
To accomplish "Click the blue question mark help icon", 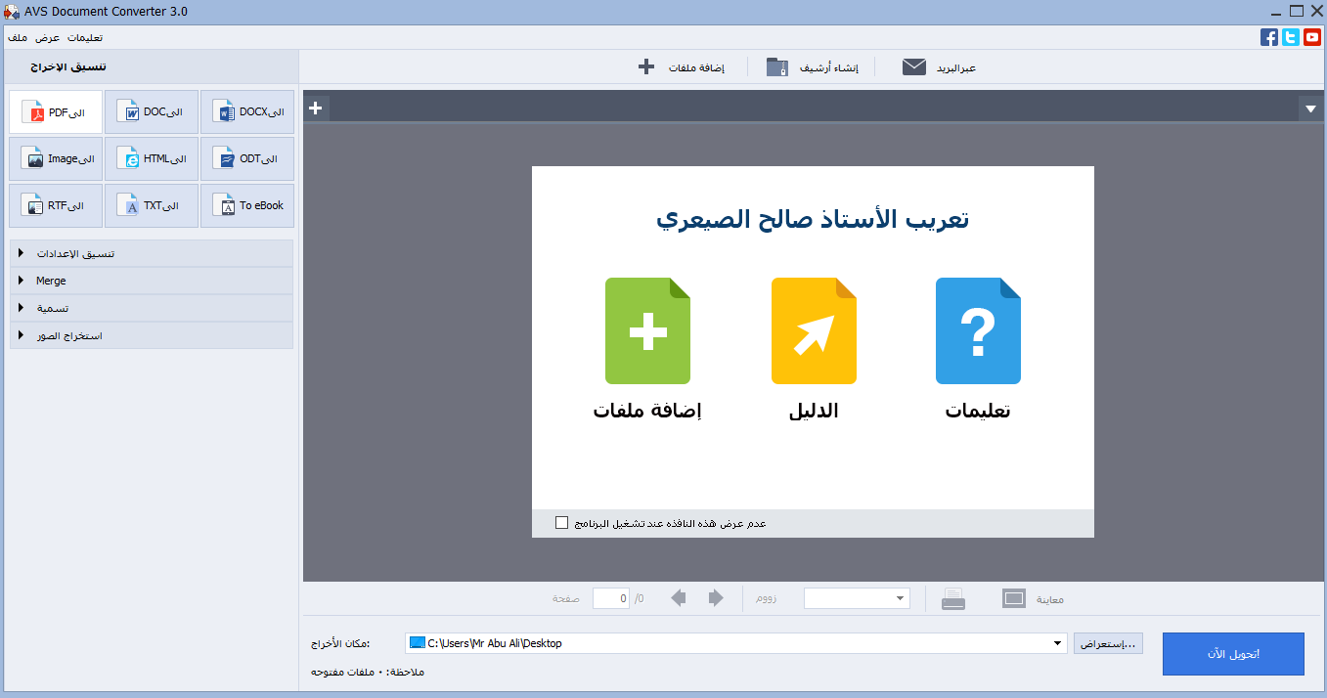I will pos(978,330).
